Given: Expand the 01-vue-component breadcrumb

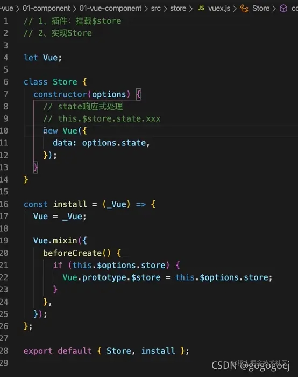Looking at the screenshot, I should 110,9.
